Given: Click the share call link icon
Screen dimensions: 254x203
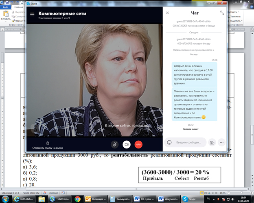Looking at the screenshot, I should tap(48, 143).
